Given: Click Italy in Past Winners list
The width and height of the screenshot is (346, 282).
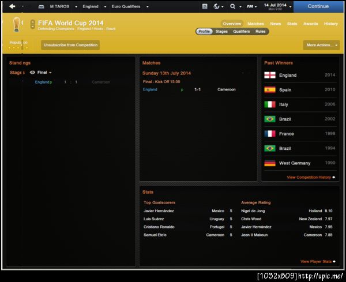Looking at the screenshot, I should 284,104.
